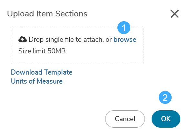
Task: Choose the Download Template hyperlink
Action: pyautogui.click(x=42, y=72)
